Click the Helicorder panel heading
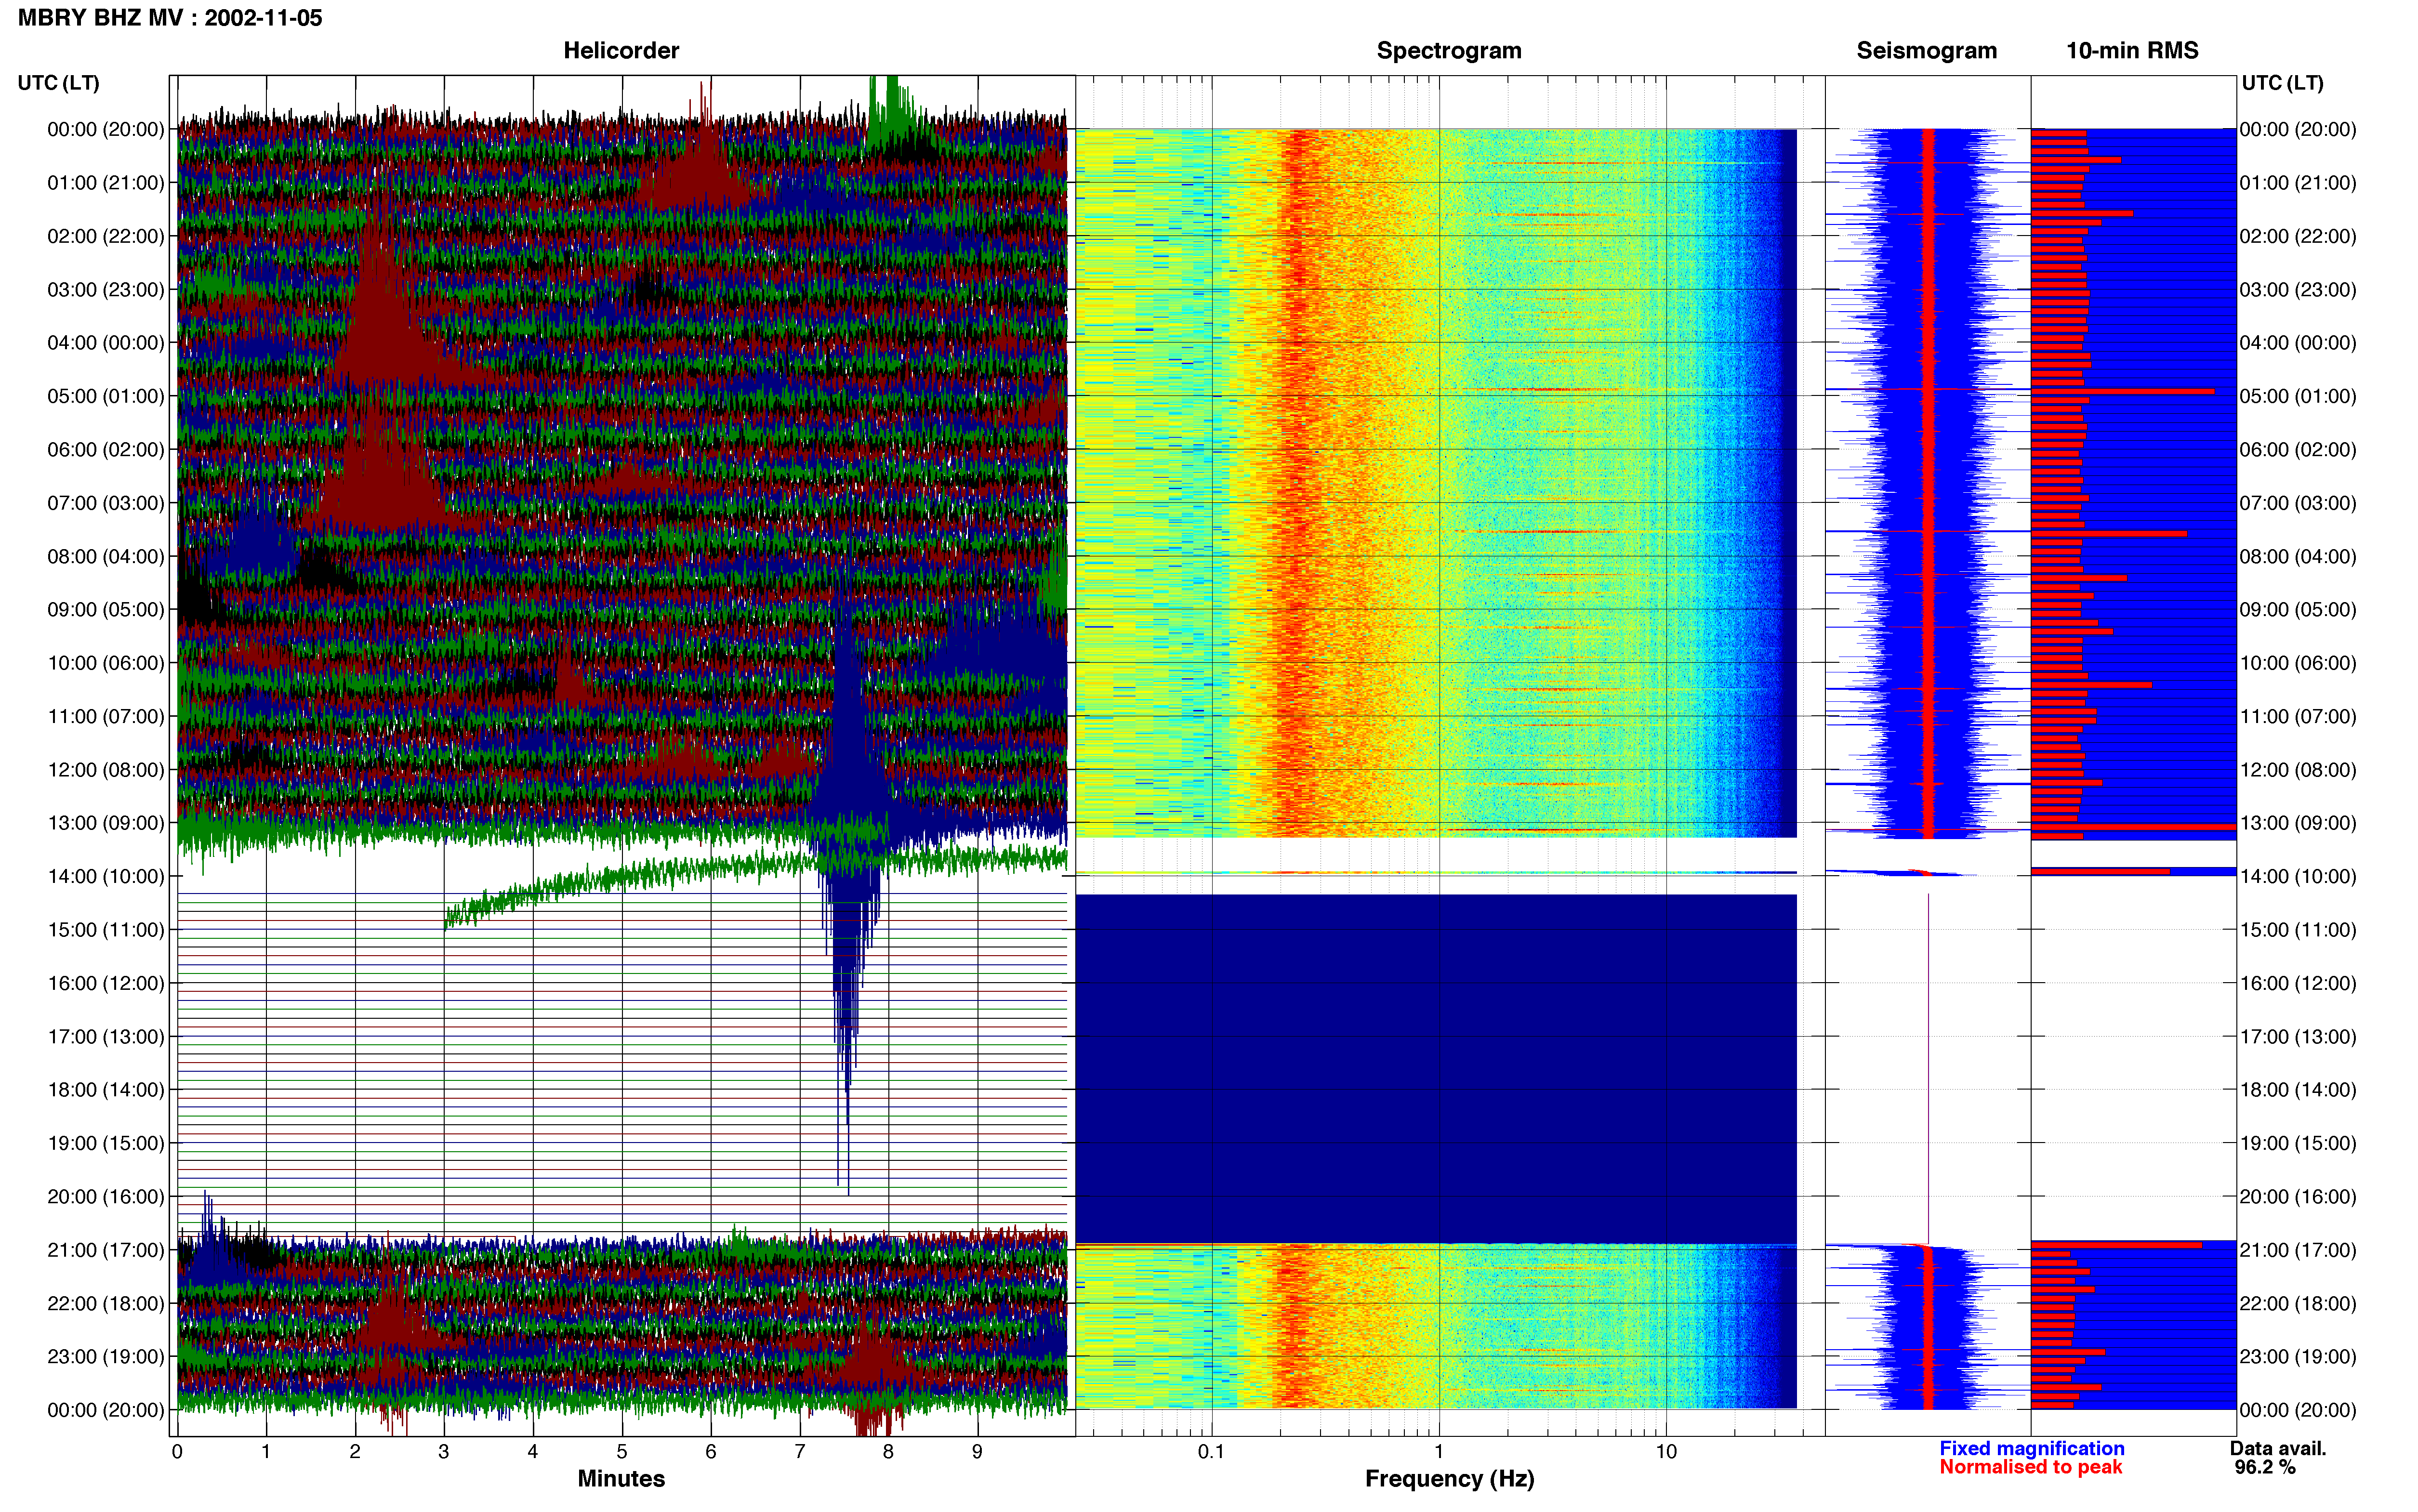Screen dimensions: 2418x1512 [621, 51]
